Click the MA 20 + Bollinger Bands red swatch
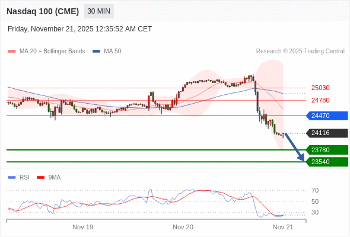Viewport: 350px width, 237px height. click(x=12, y=52)
